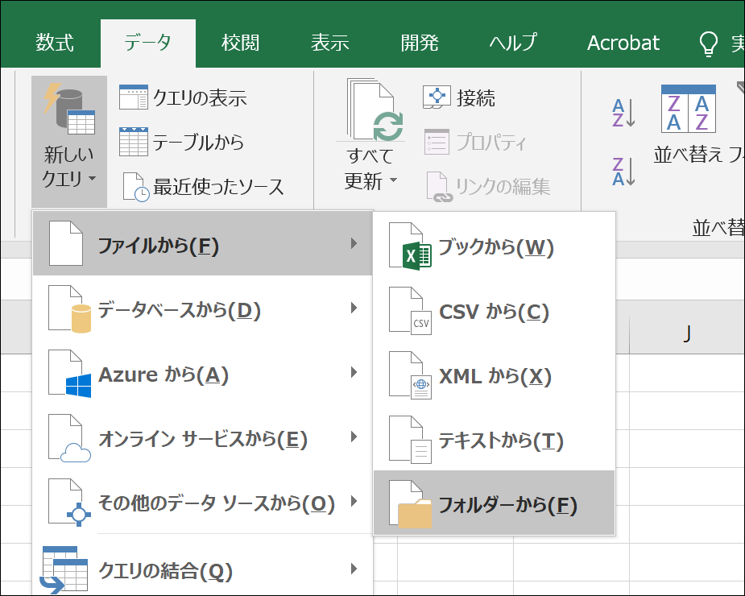Click the テーブルから table icon
Screen dimensions: 745x596
(134, 142)
